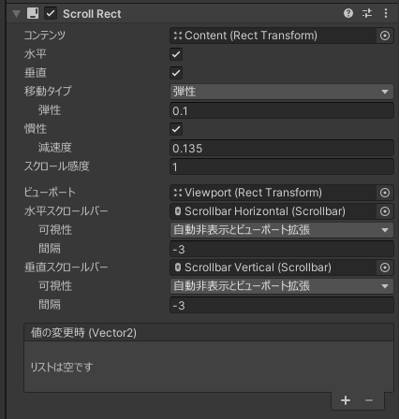This screenshot has width=399, height=419.
Task: Open 可視性 dropdown under 垂直スクロールバー
Action: click(x=282, y=286)
